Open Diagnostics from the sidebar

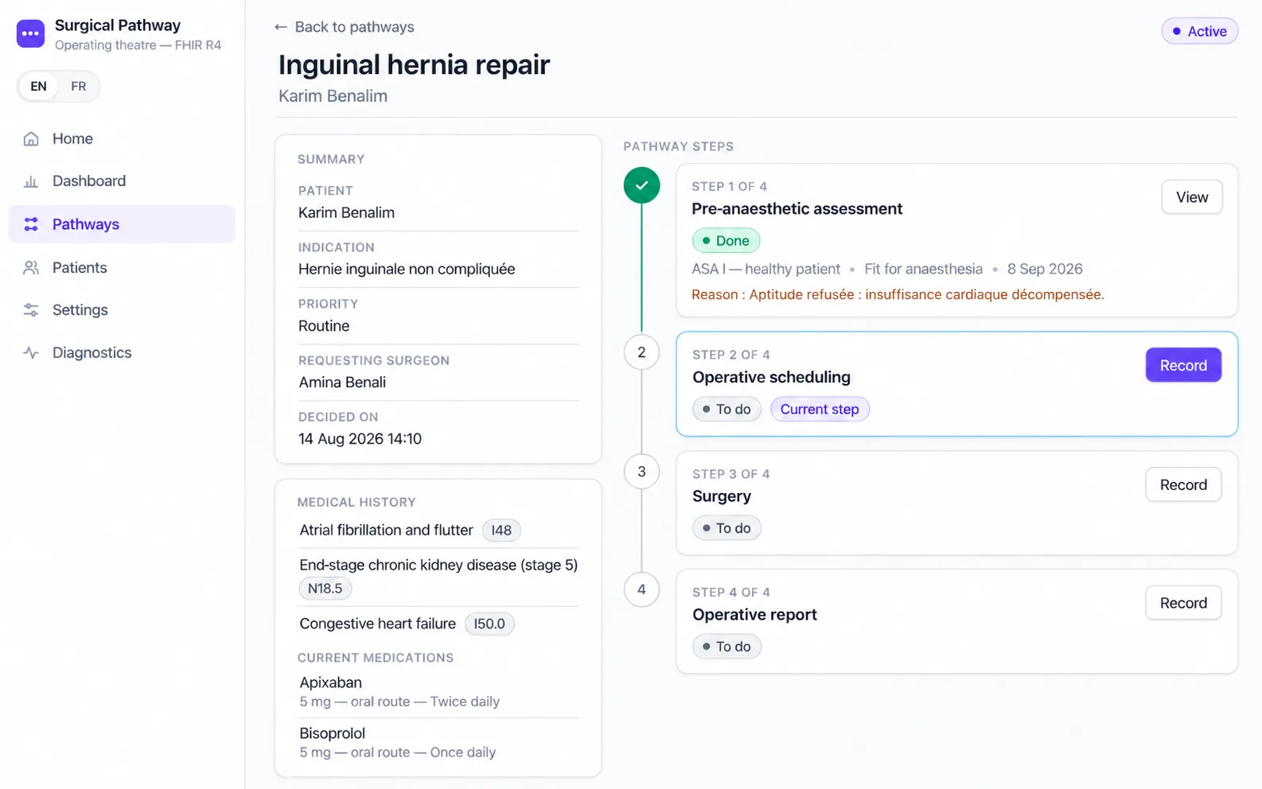coord(122,353)
